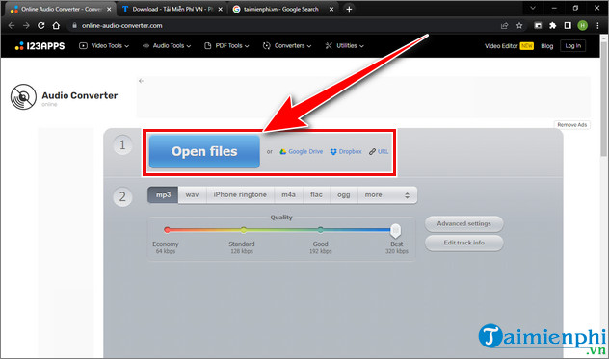This screenshot has width=609, height=359.
Task: Set quality to Economy 64 kbps point
Action: pyautogui.click(x=167, y=230)
